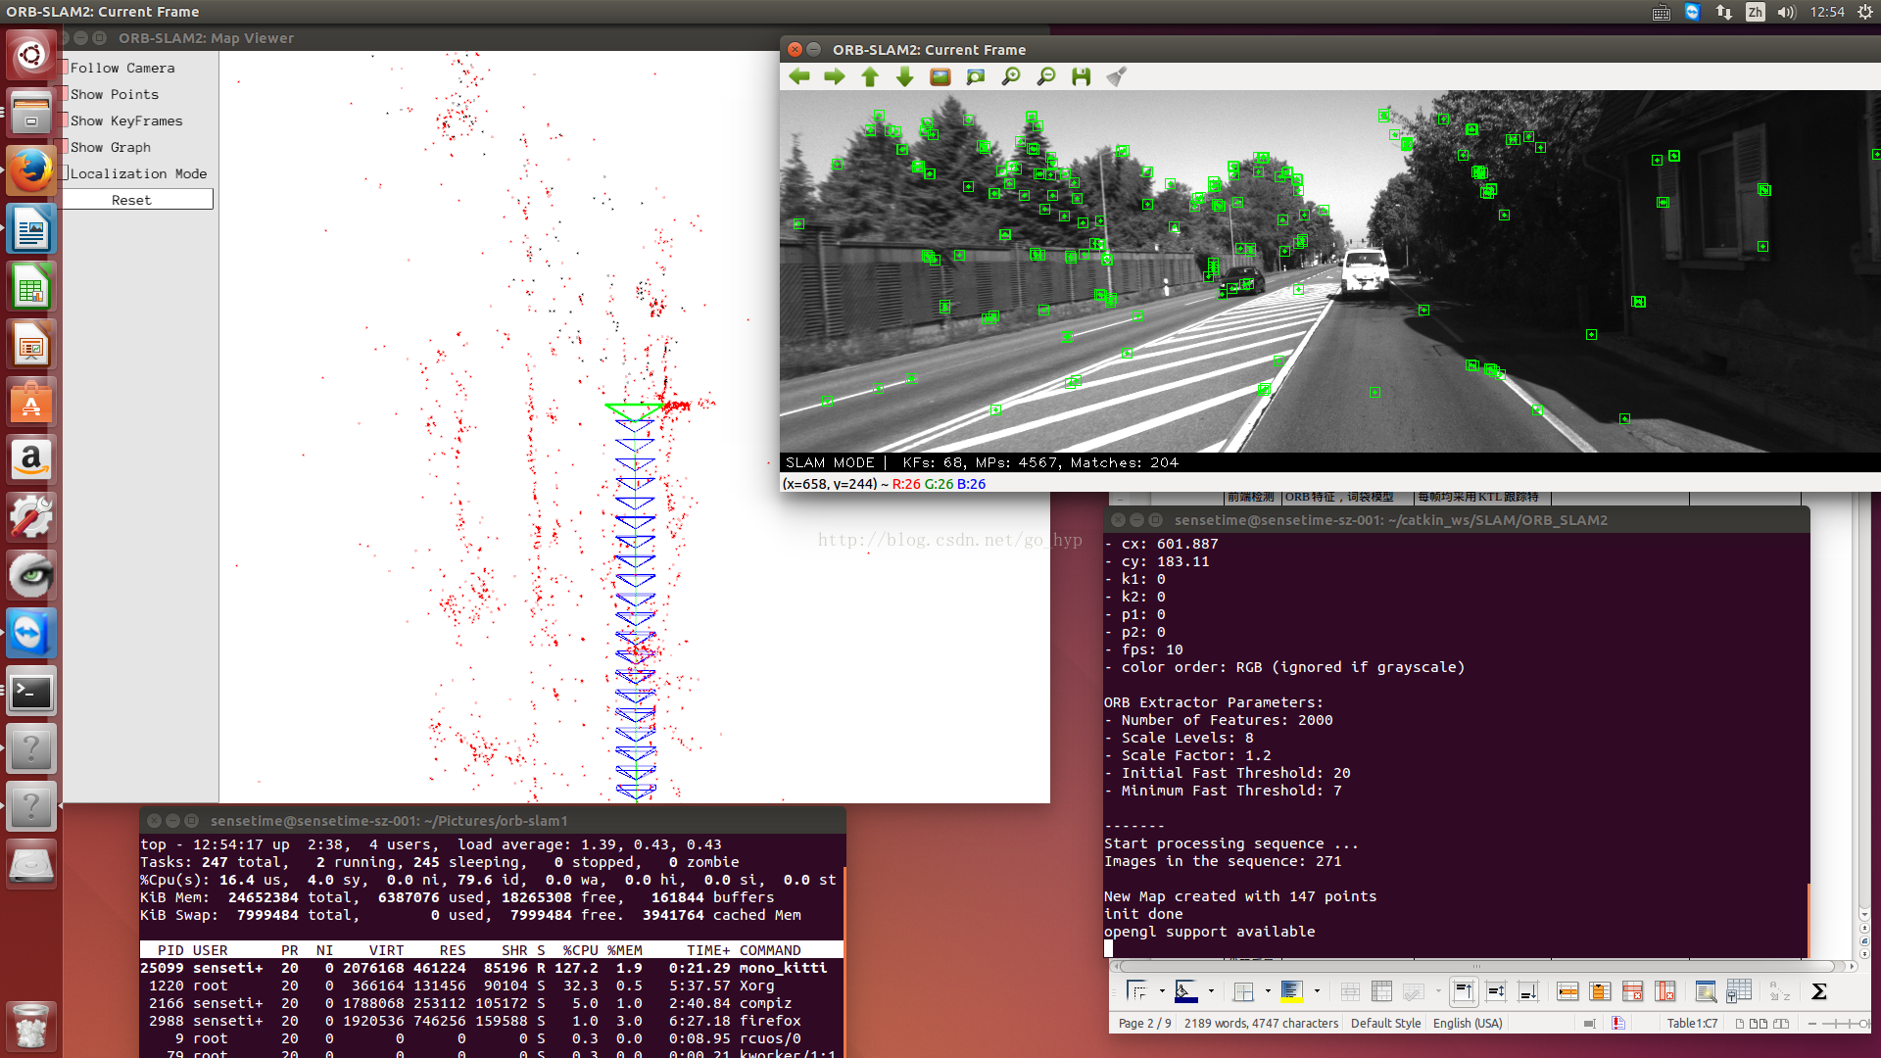Open the disk drive launcher icon
The width and height of the screenshot is (1881, 1058).
point(31,865)
